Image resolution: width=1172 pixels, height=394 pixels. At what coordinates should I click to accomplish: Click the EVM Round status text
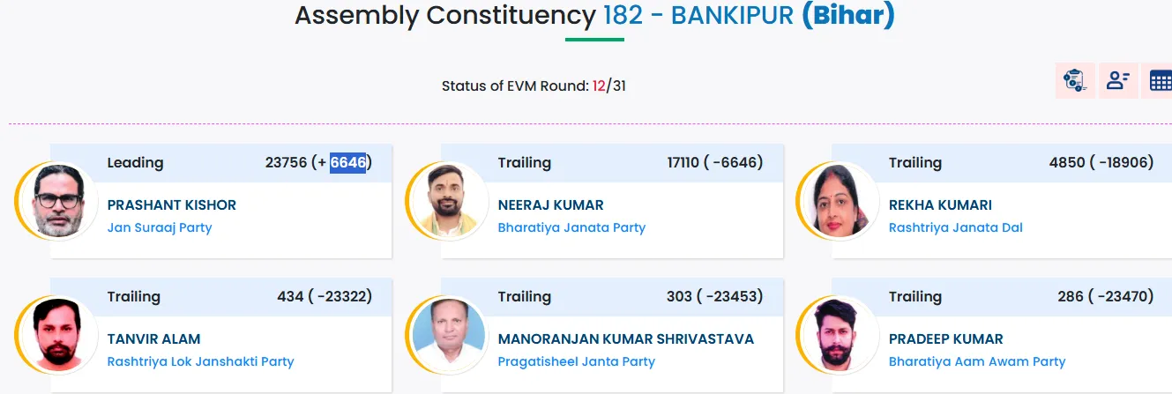point(534,85)
